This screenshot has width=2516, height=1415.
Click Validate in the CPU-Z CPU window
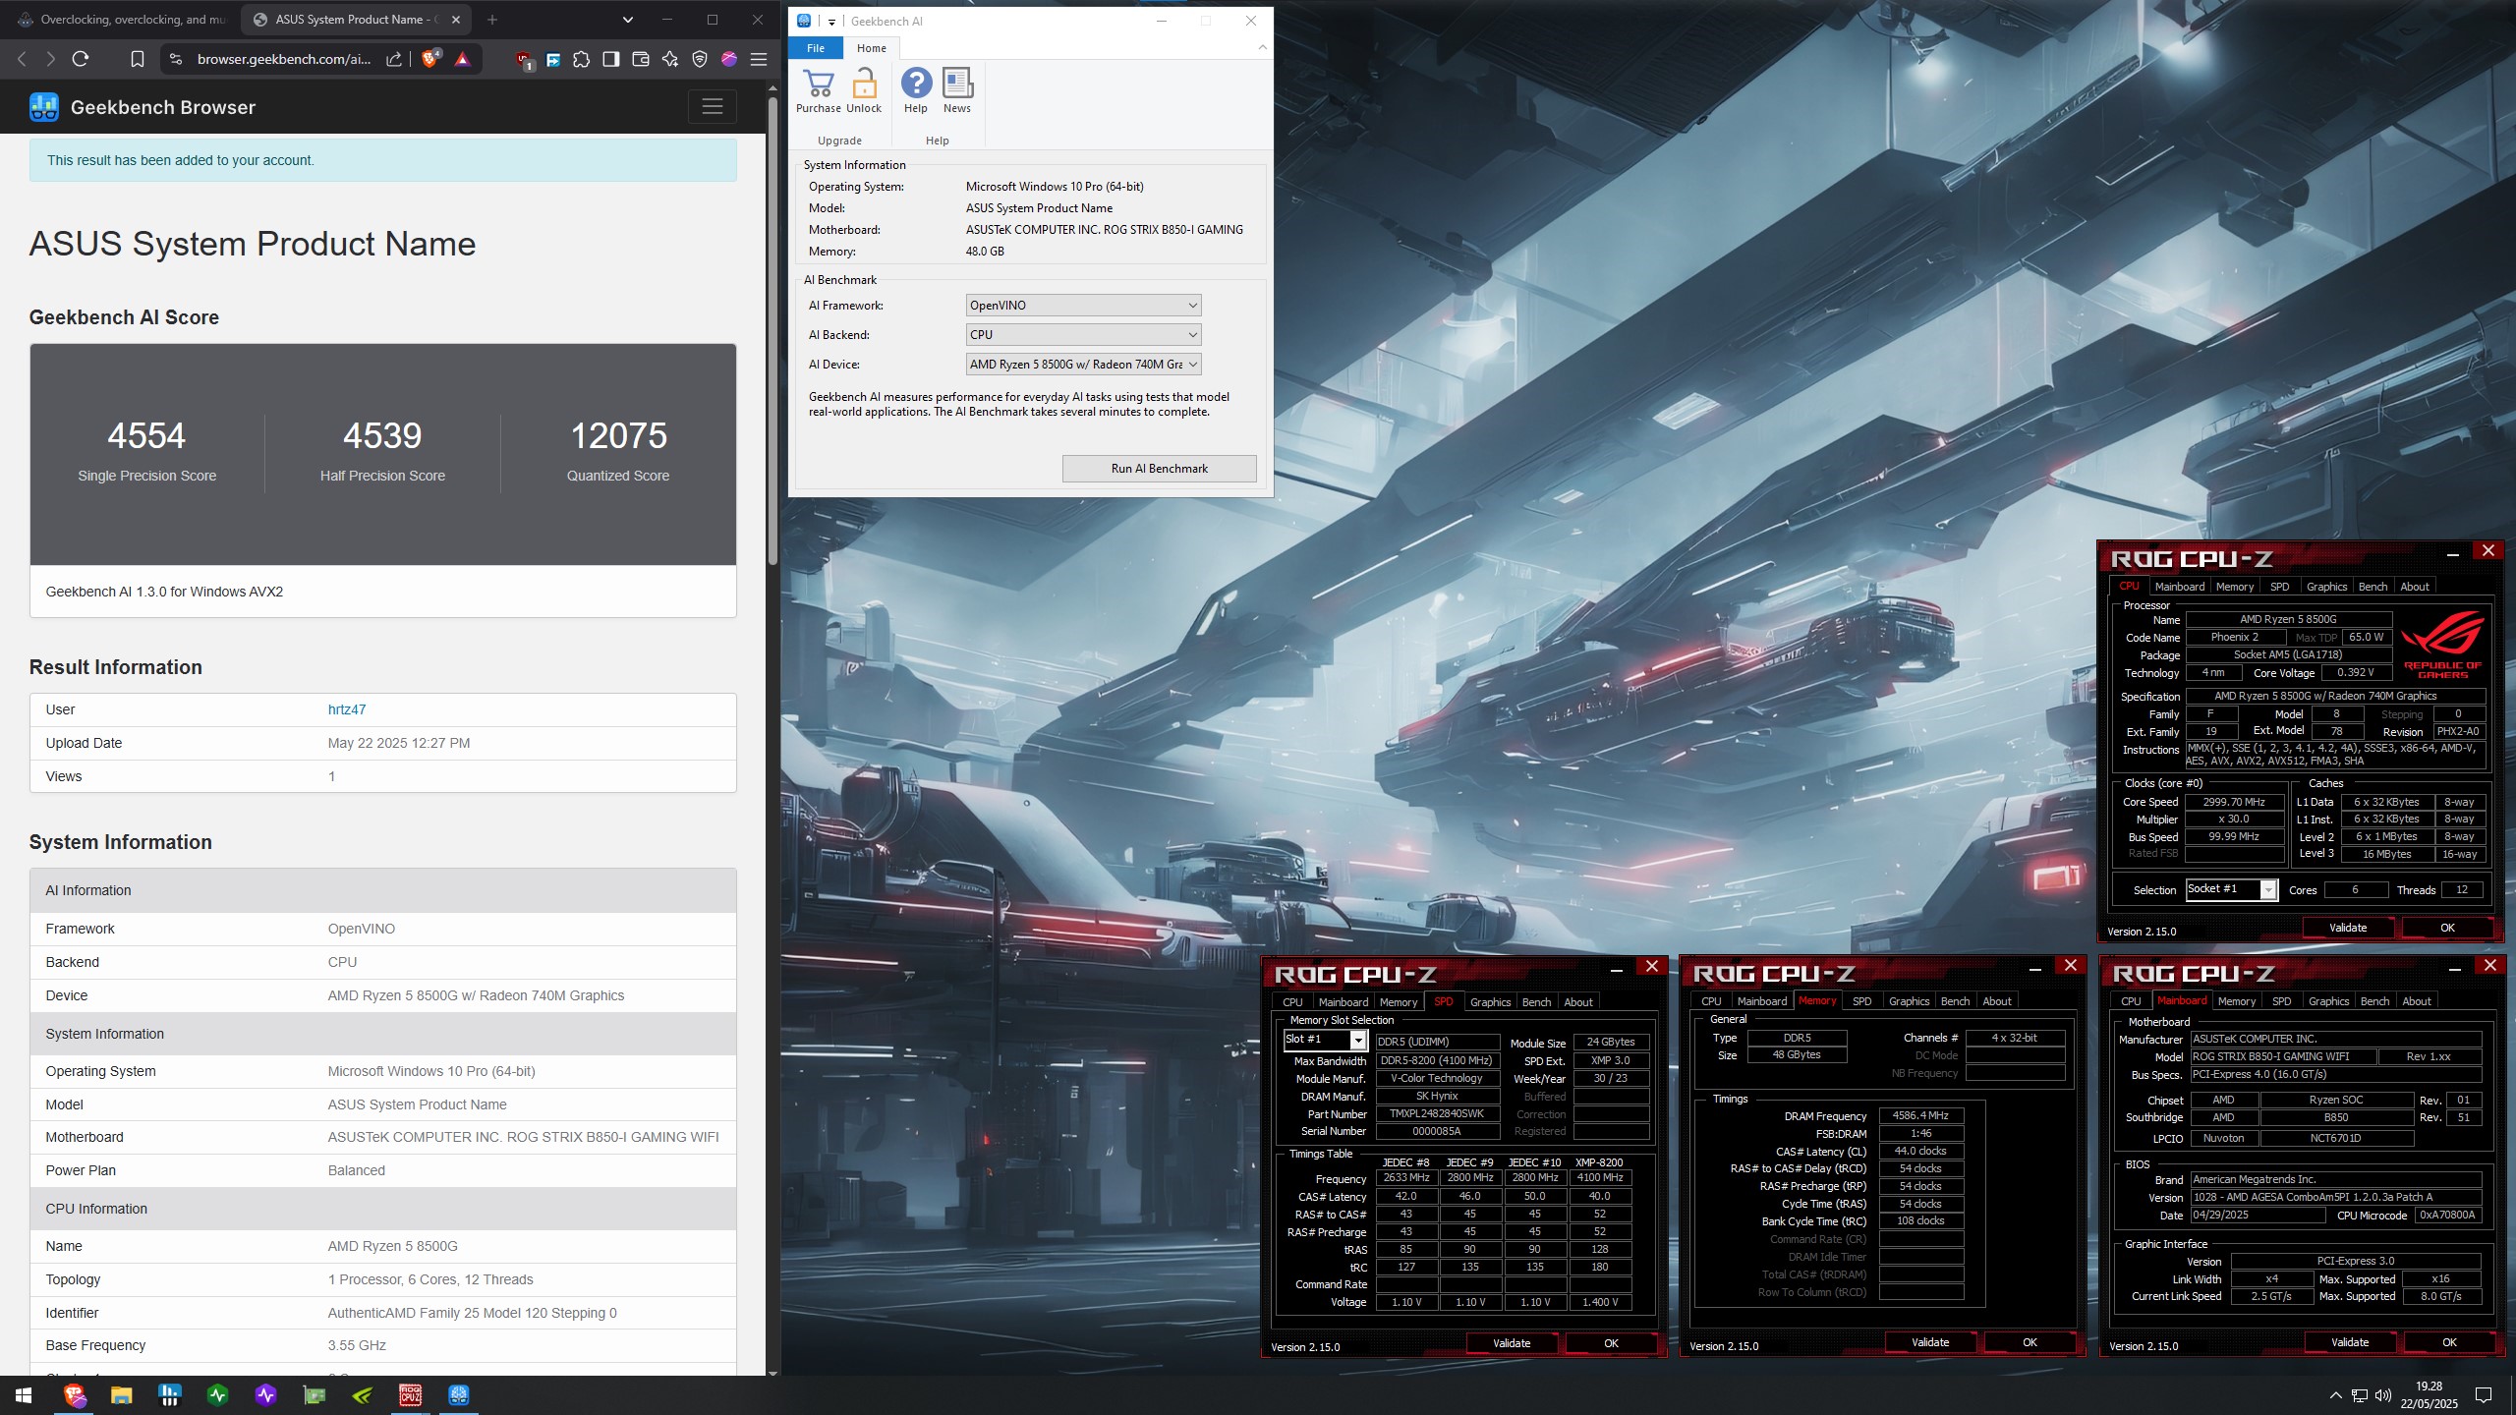click(2348, 928)
